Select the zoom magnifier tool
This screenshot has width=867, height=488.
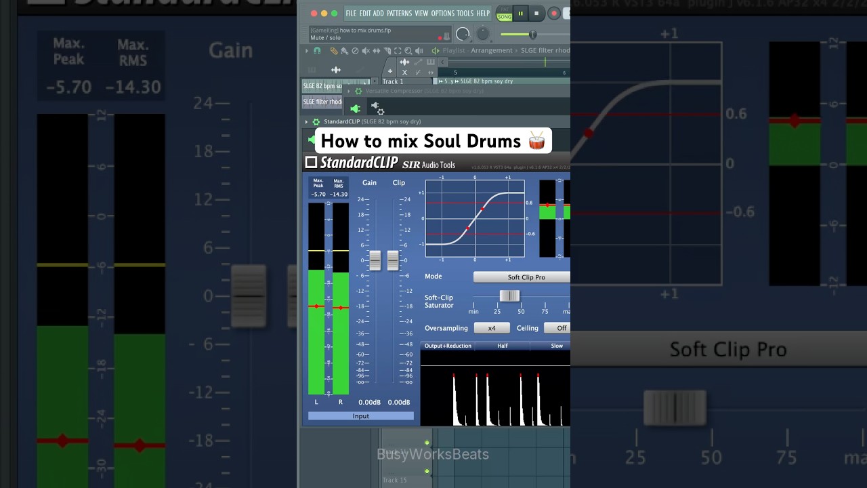[408, 51]
